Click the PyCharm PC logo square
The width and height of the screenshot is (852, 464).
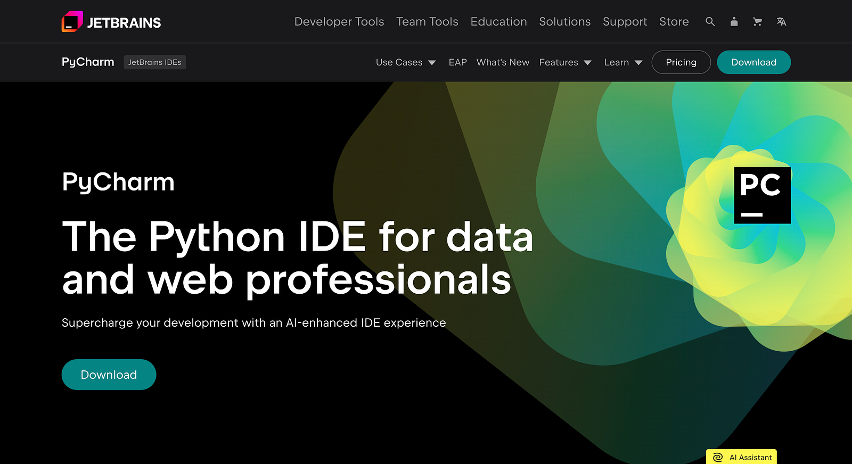[x=763, y=195]
